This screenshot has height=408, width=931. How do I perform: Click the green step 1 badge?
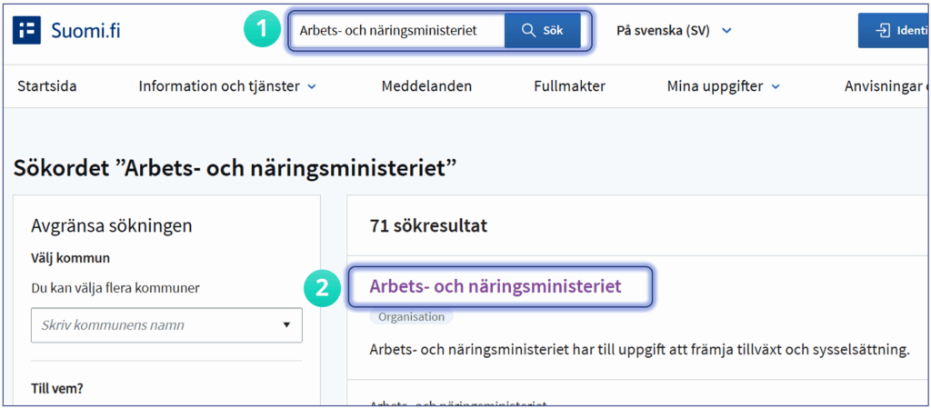point(262,30)
